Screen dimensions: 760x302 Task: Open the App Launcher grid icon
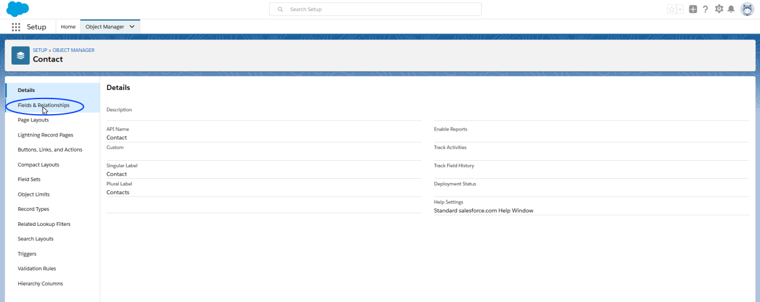16,27
